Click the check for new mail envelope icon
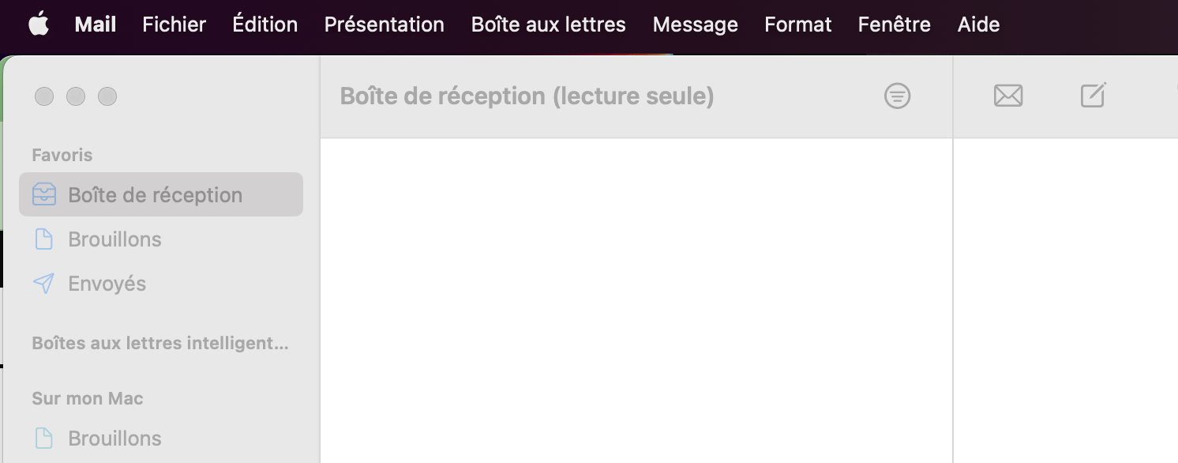The width and height of the screenshot is (1178, 463). tap(1008, 96)
